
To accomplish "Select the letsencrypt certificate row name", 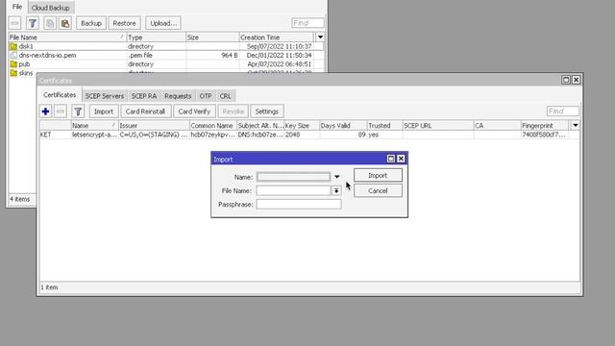I will pyautogui.click(x=94, y=135).
